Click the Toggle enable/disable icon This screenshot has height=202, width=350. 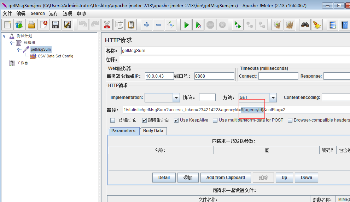[x=171, y=24]
